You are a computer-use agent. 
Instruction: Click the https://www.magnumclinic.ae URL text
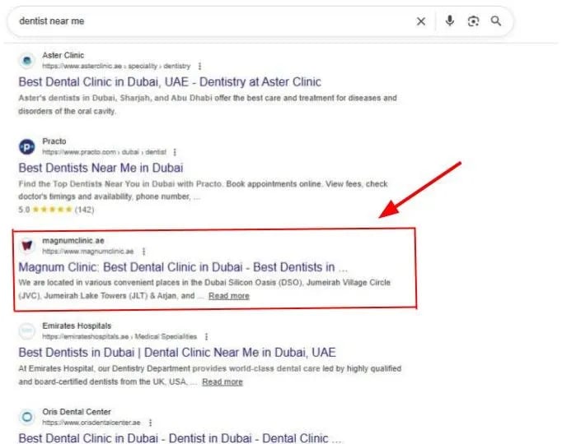(88, 252)
